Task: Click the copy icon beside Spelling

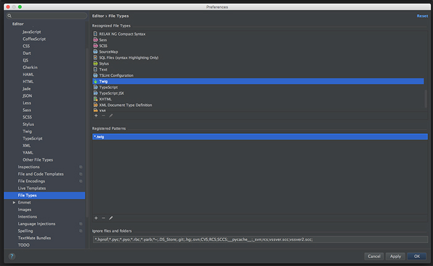Action: 80,231
